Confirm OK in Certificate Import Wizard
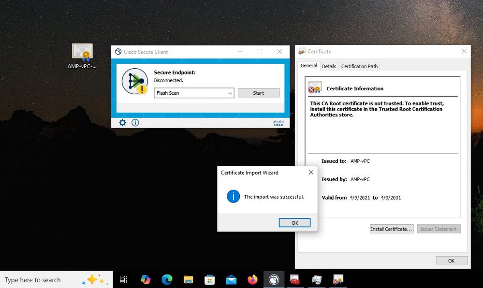The height and width of the screenshot is (288, 483). tap(294, 223)
